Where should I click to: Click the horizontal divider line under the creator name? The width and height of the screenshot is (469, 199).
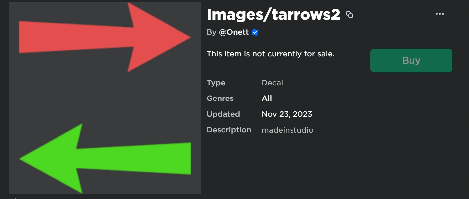[x=321, y=43]
